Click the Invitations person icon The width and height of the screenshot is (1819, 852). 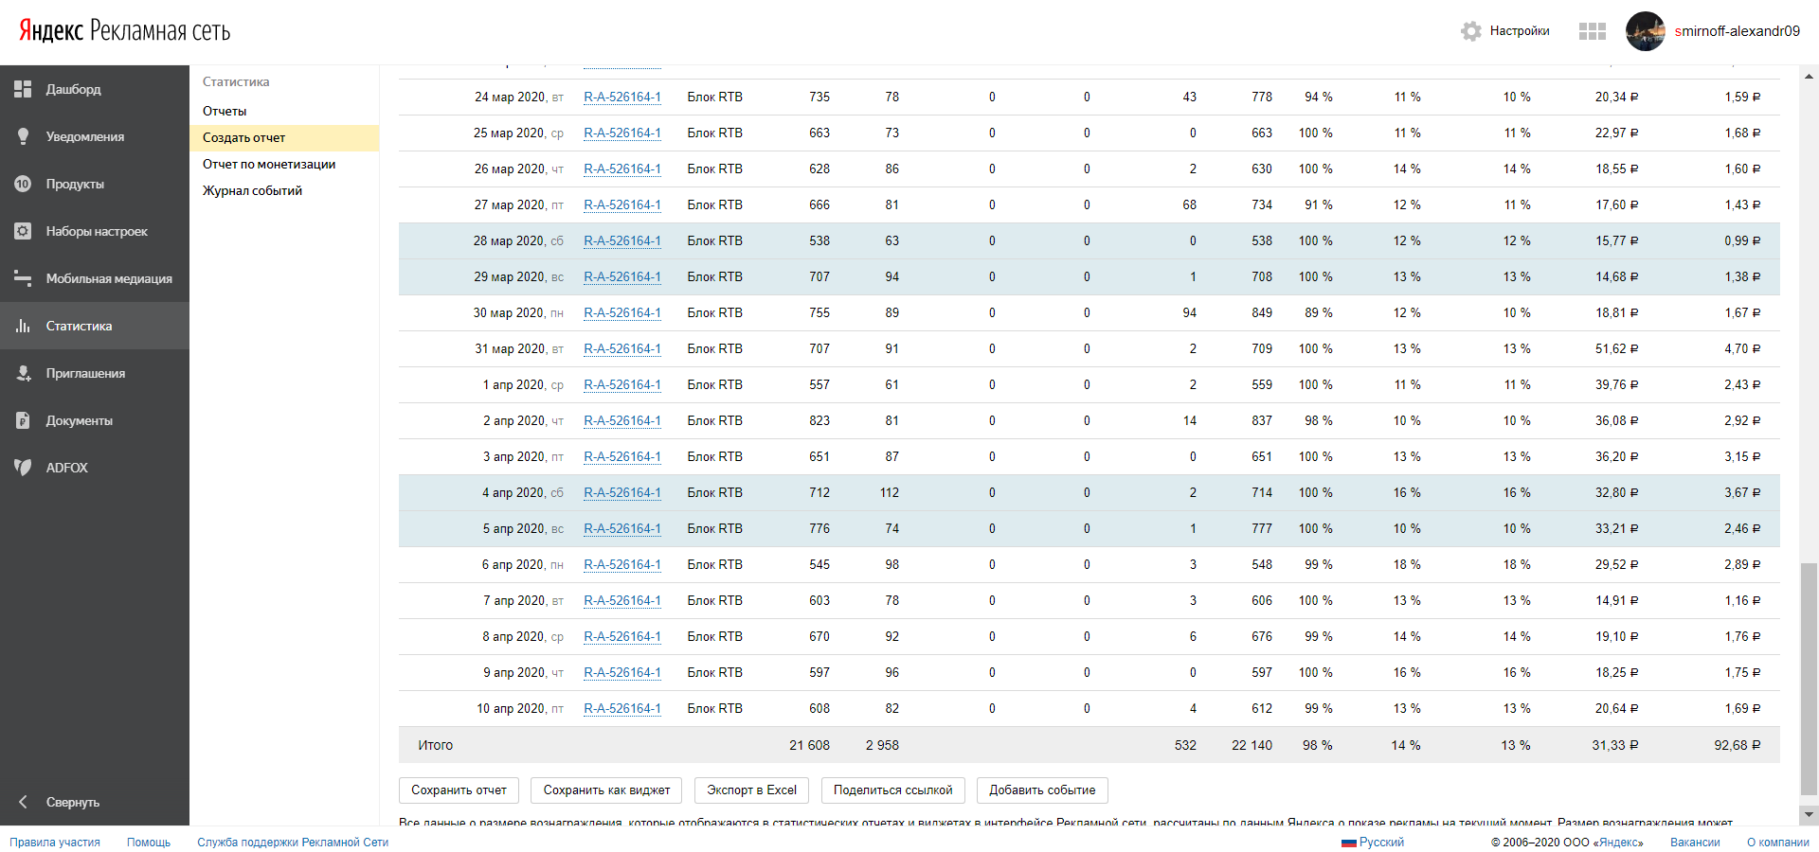tap(23, 373)
